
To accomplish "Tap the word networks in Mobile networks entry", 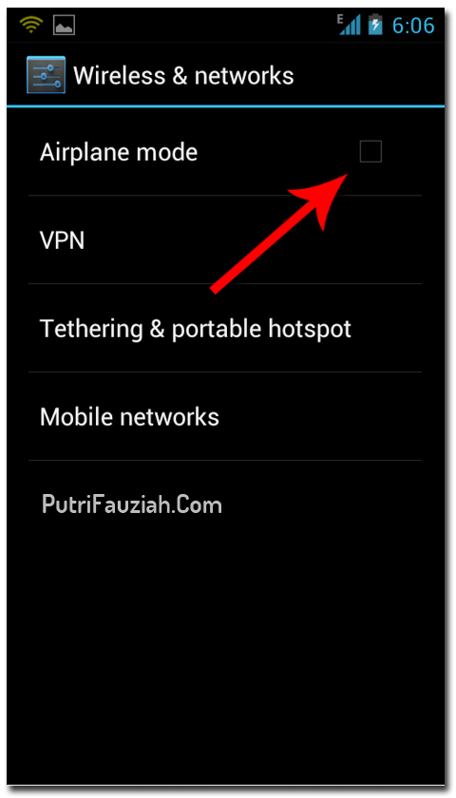I will (x=168, y=417).
